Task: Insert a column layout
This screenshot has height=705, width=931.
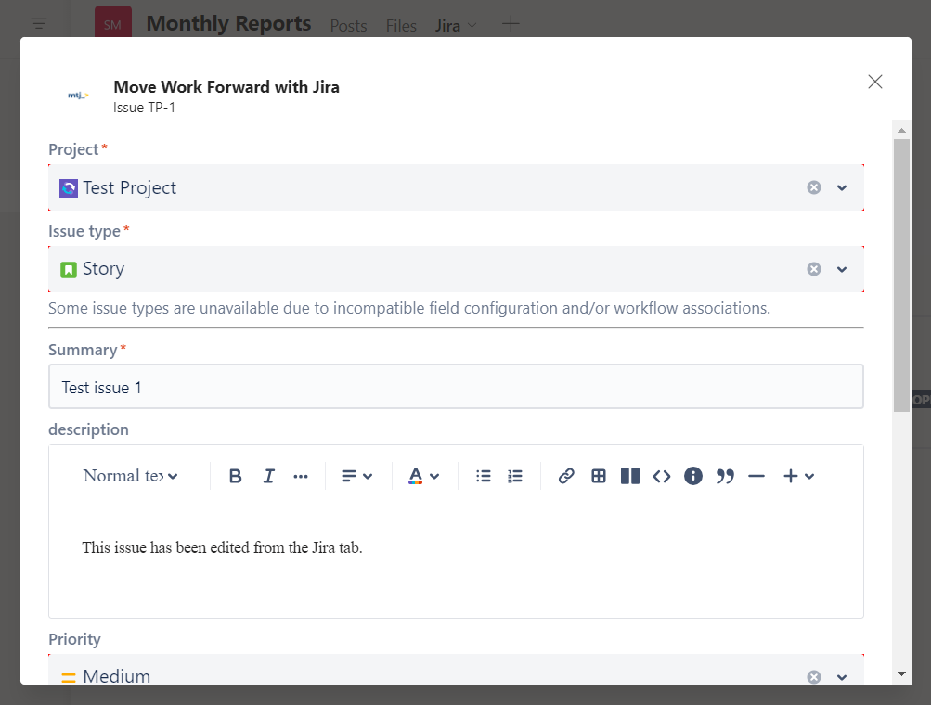Action: 630,476
